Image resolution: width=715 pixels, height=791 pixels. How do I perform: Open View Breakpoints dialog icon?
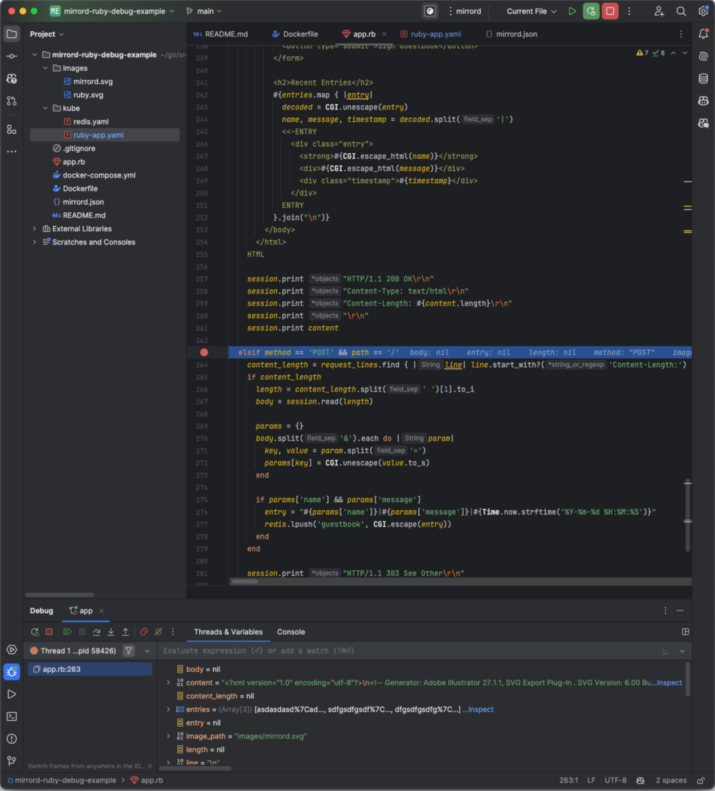pyautogui.click(x=144, y=632)
